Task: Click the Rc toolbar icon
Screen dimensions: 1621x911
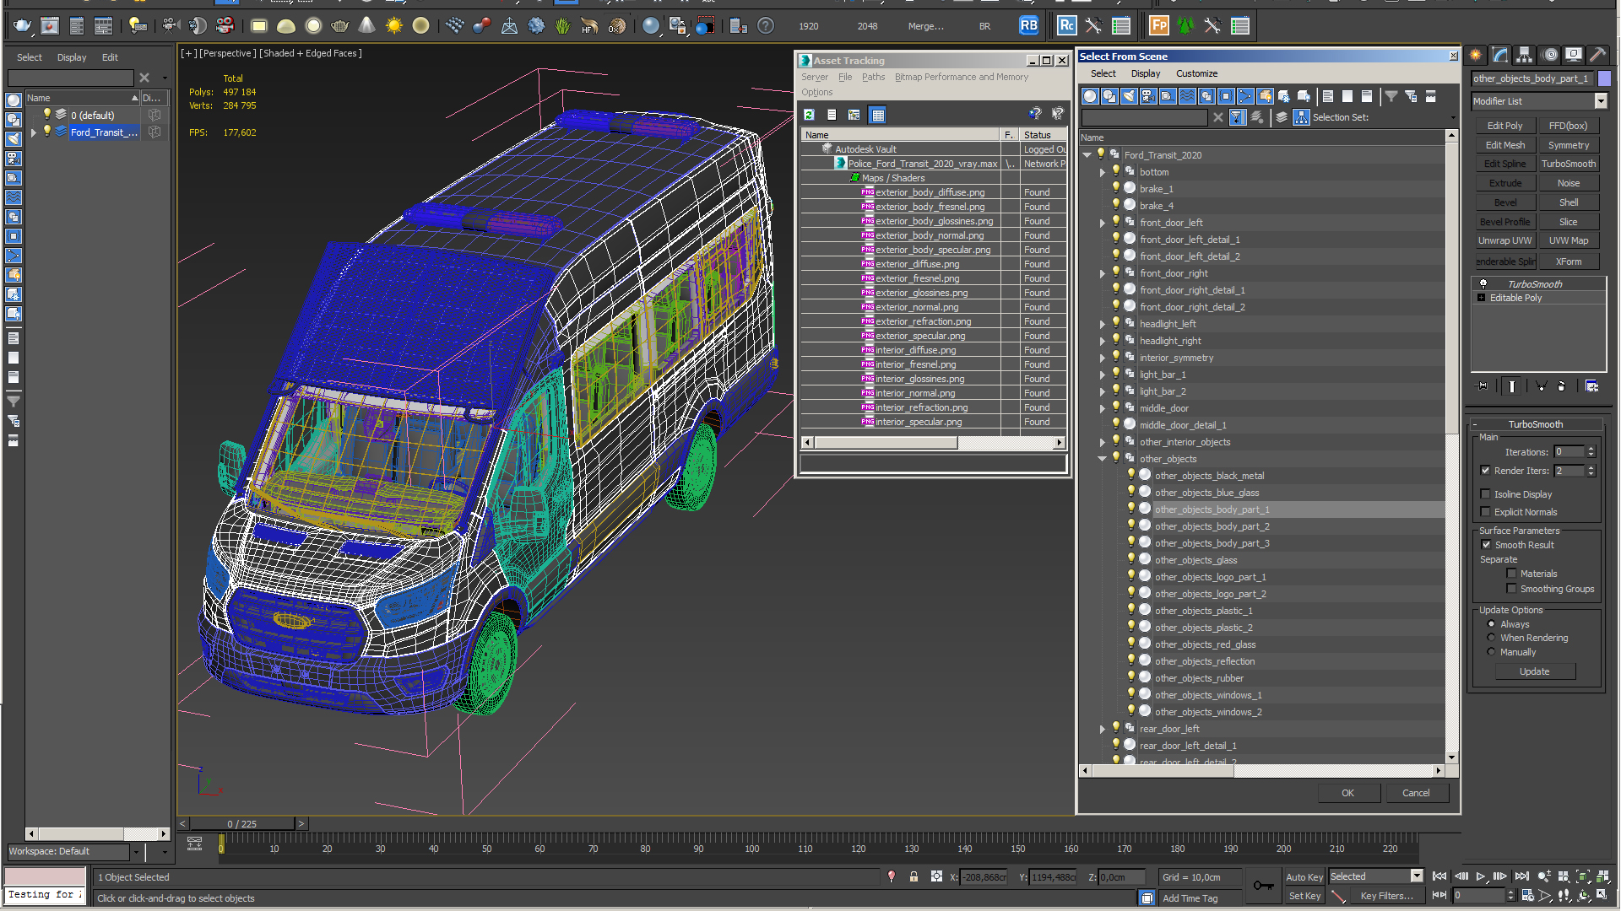Action: (x=1066, y=26)
